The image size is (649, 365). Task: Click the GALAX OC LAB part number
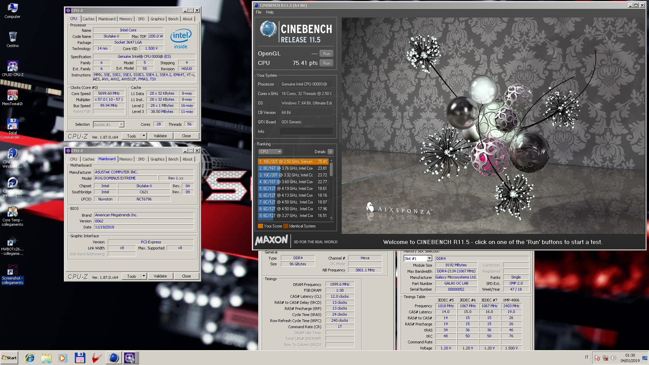click(456, 284)
